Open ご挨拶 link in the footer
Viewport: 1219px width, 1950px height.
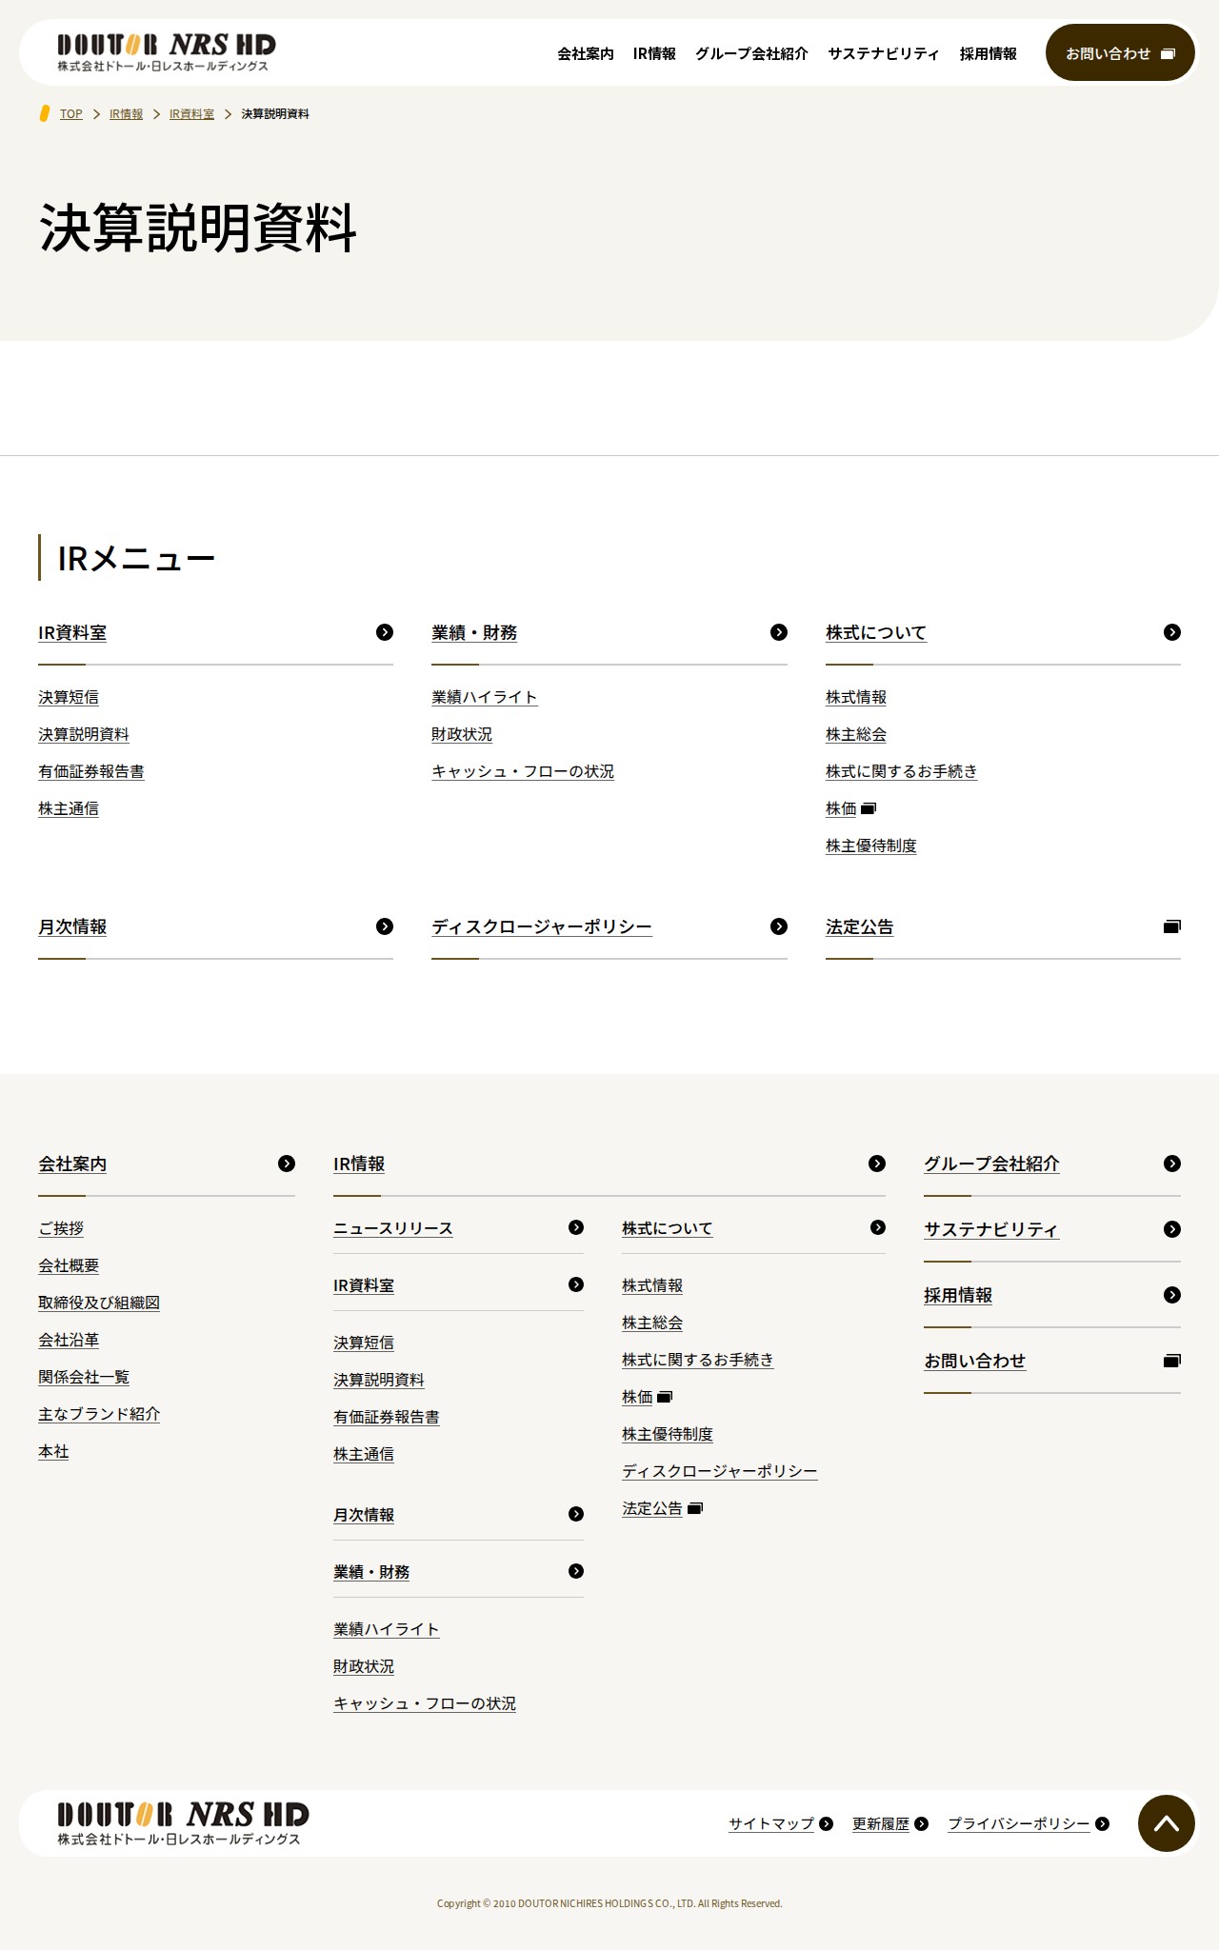click(61, 1228)
